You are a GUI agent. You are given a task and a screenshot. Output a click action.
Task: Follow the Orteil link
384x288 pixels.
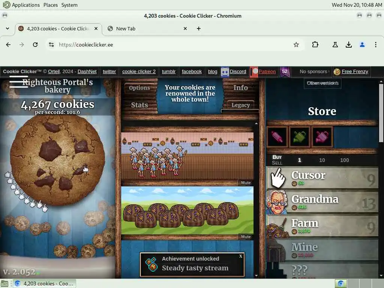point(54,72)
